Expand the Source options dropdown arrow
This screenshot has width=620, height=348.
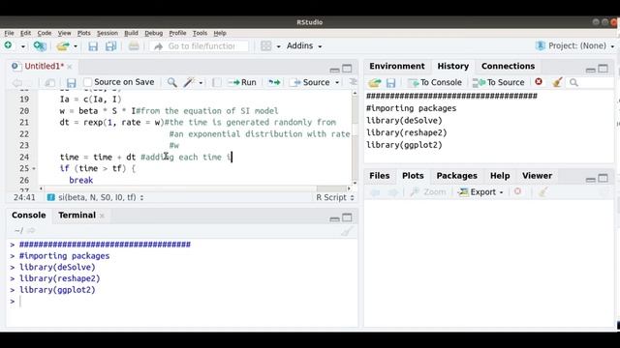(x=337, y=83)
